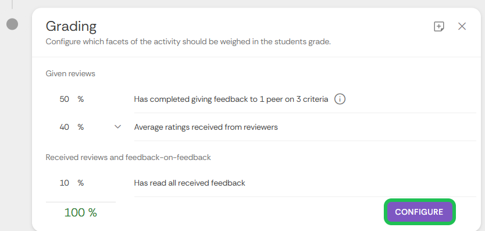Image resolution: width=485 pixels, height=231 pixels.
Task: Select the 40 percentage input field
Action: point(65,127)
